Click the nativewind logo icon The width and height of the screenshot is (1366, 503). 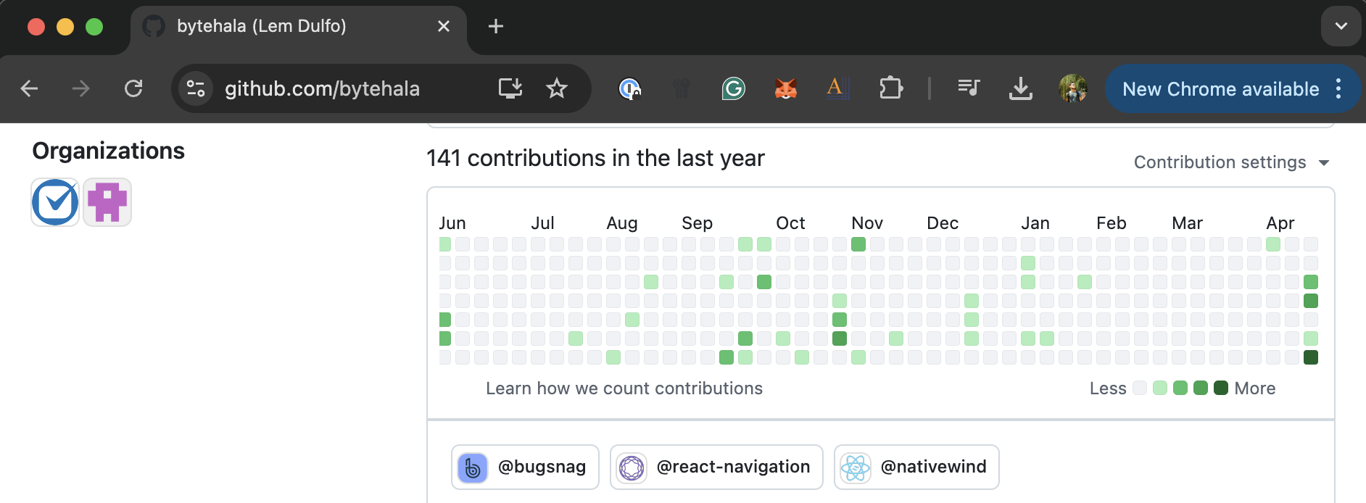[856, 467]
